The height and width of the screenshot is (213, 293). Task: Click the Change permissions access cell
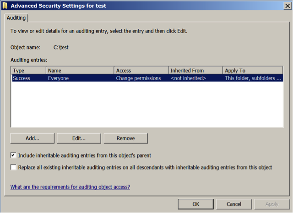[138, 78]
